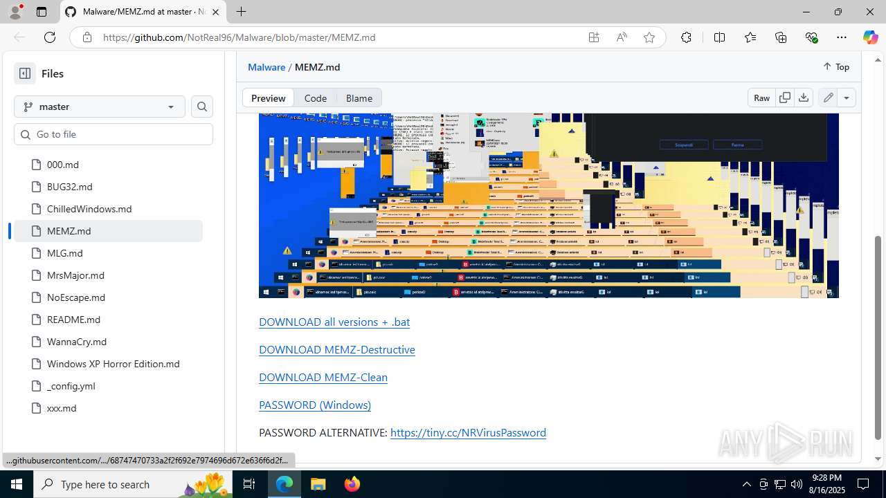The height and width of the screenshot is (498, 886).
Task: Open PASSWORD (Windows) link
Action: [315, 405]
